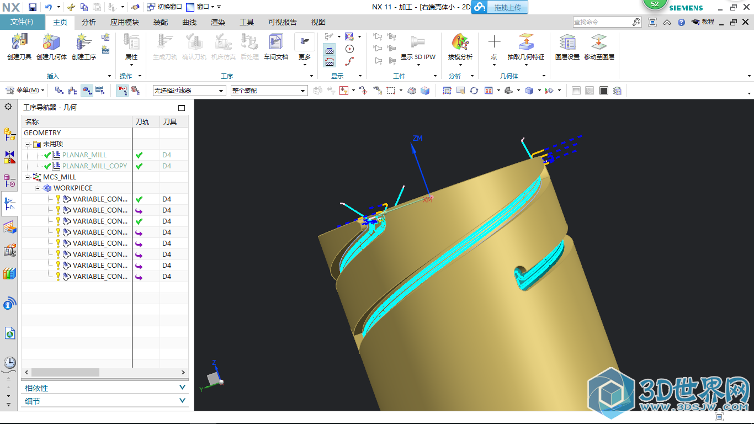This screenshot has height=424, width=754.
Task: Open the 整个装配 selection scope dropdown
Action: click(x=269, y=91)
